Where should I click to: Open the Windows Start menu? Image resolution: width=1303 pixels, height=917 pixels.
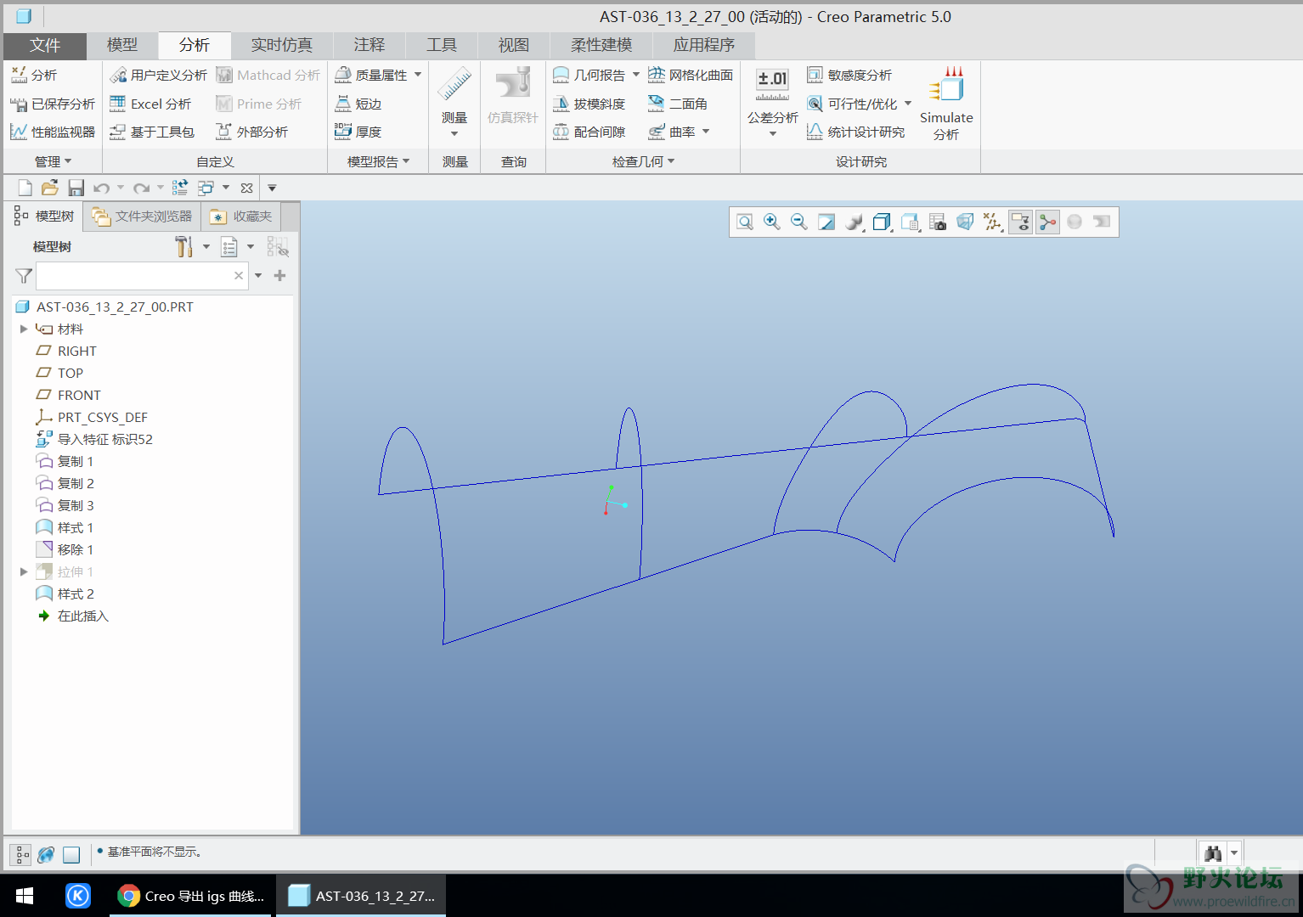25,896
